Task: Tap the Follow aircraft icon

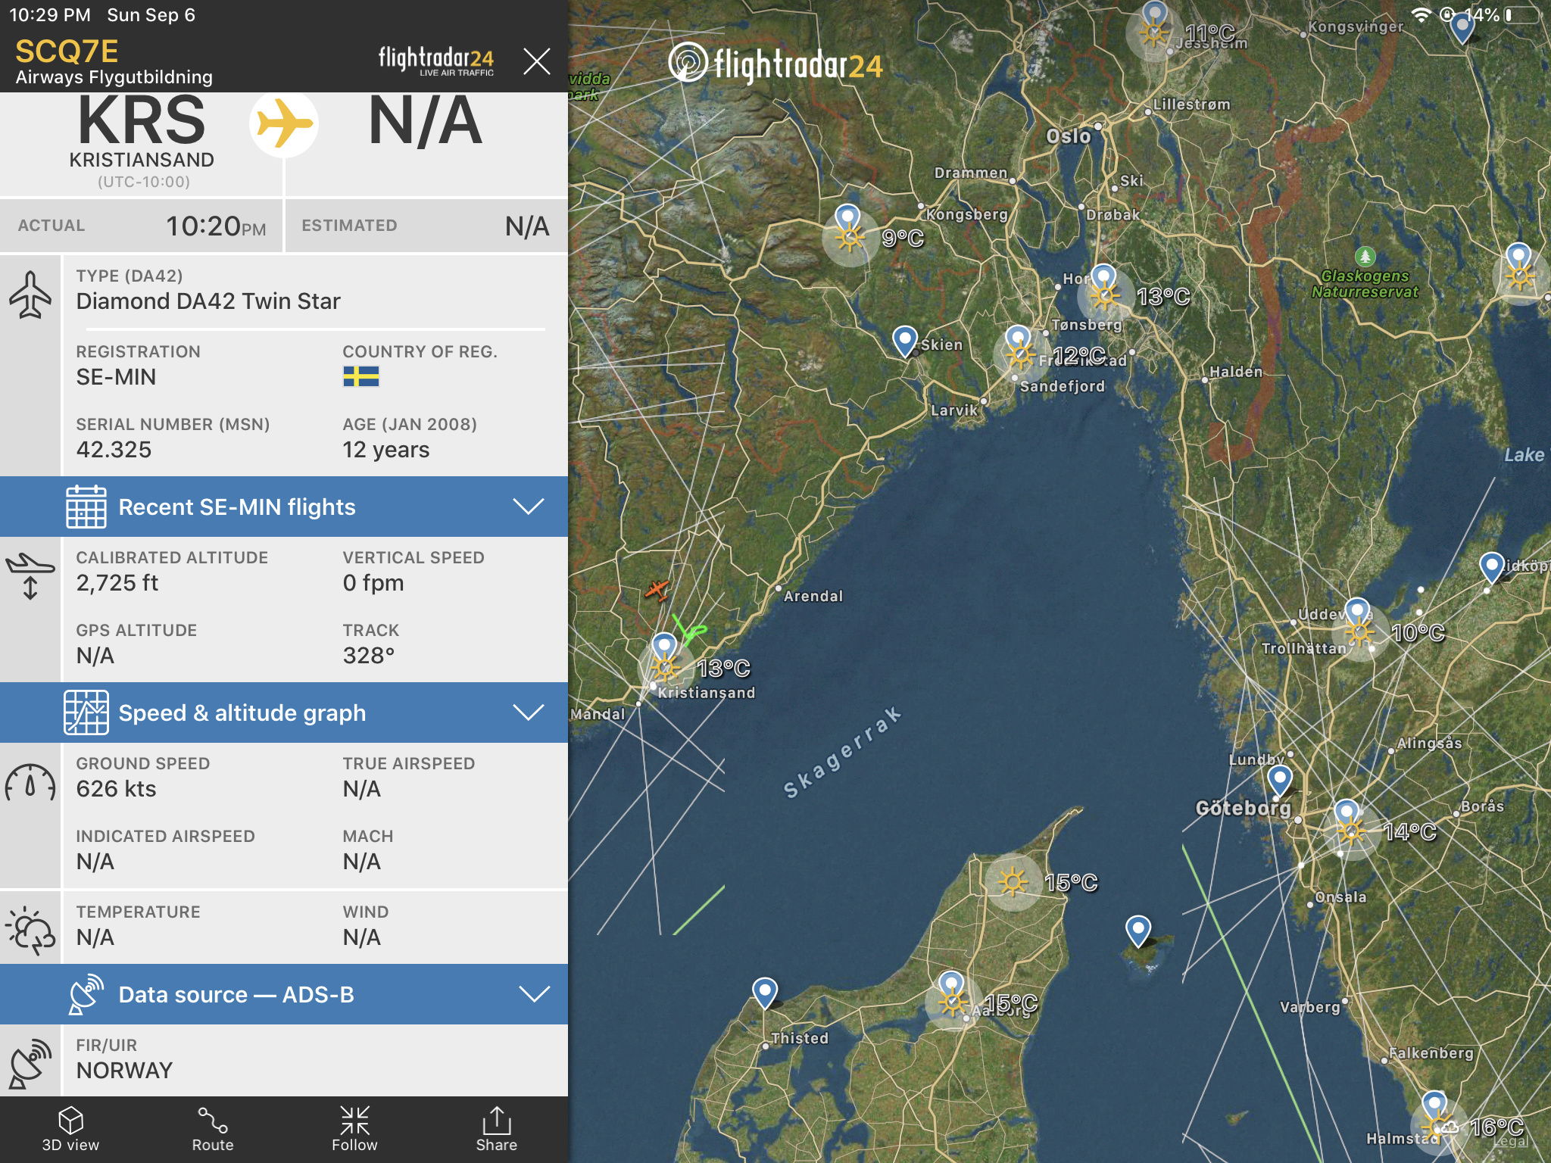Action: click(x=354, y=1129)
